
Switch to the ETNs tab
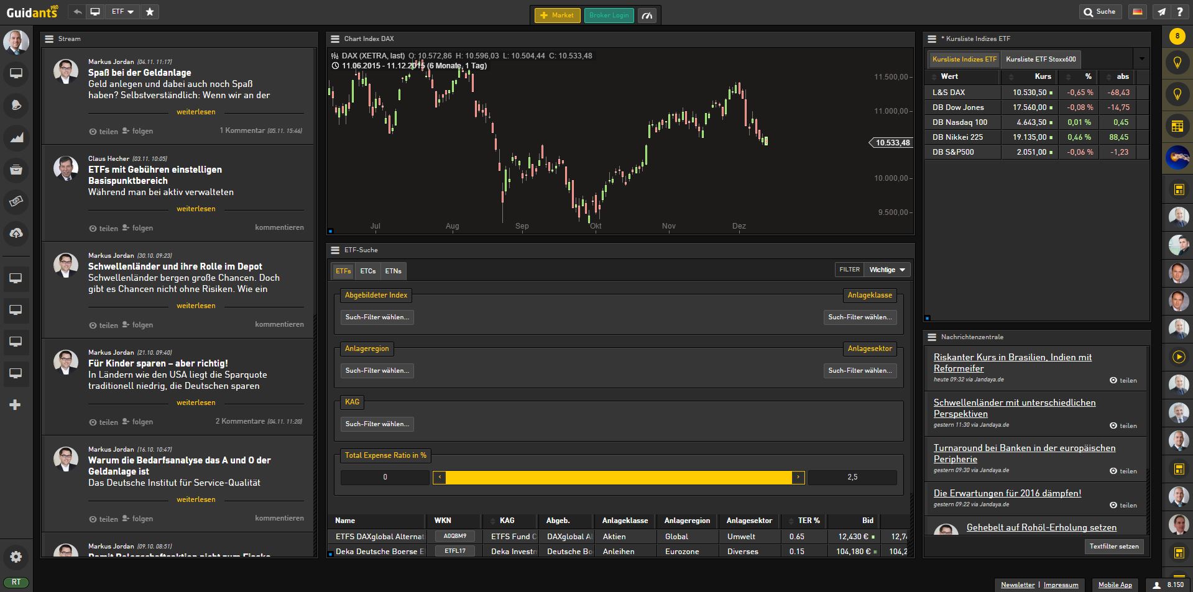tap(393, 271)
